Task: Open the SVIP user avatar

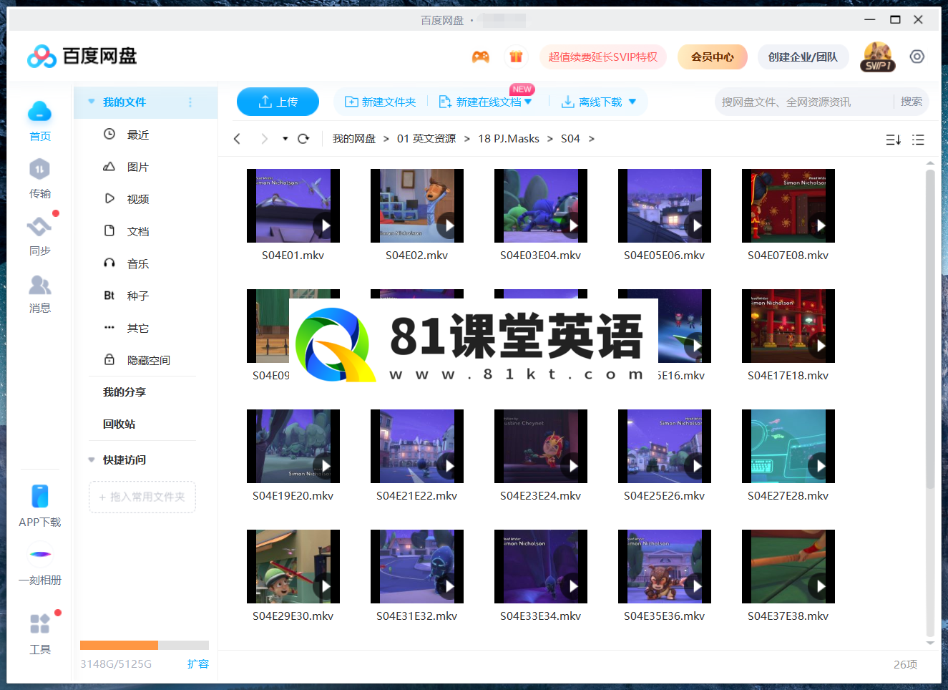Action: click(878, 57)
